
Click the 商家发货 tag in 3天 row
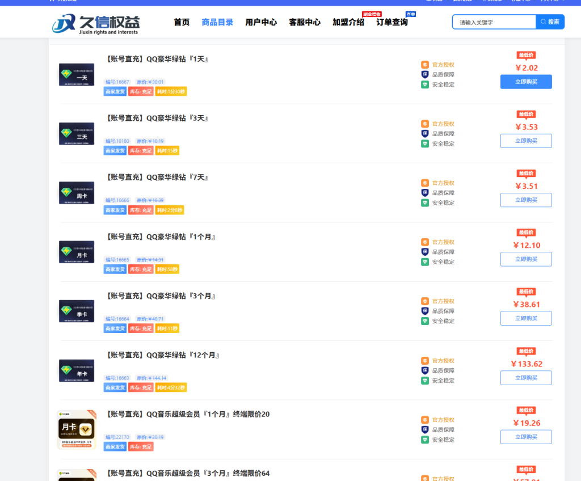pyautogui.click(x=115, y=151)
